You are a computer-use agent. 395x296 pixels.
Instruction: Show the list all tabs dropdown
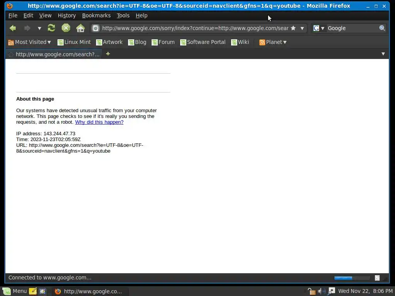tap(383, 54)
